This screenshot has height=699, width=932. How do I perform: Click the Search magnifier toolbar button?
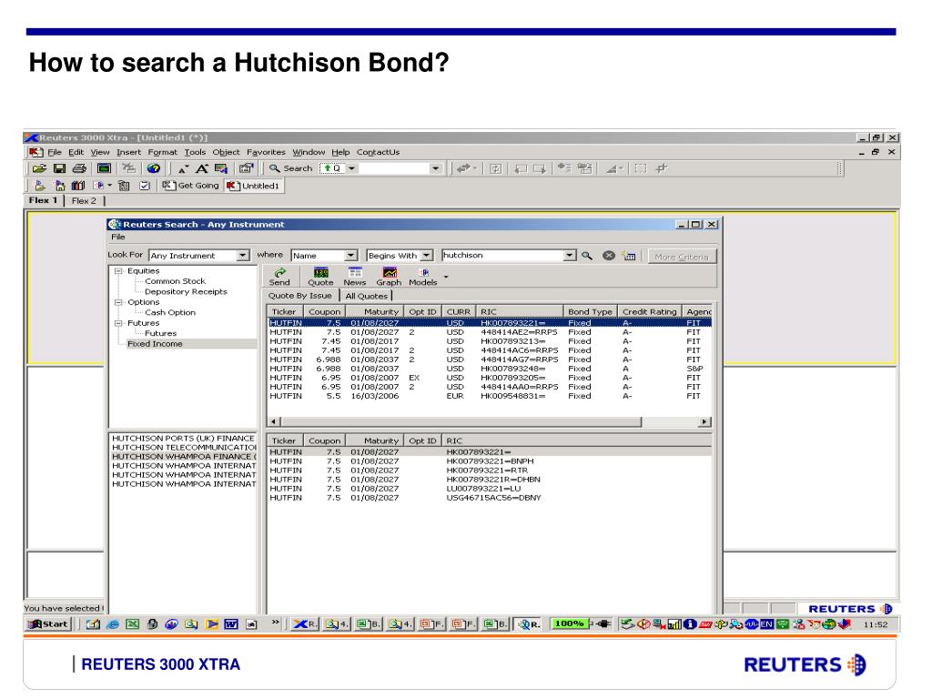pos(290,168)
